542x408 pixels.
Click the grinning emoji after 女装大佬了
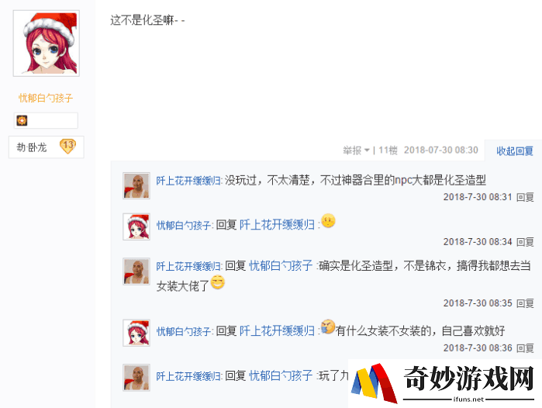(x=218, y=282)
